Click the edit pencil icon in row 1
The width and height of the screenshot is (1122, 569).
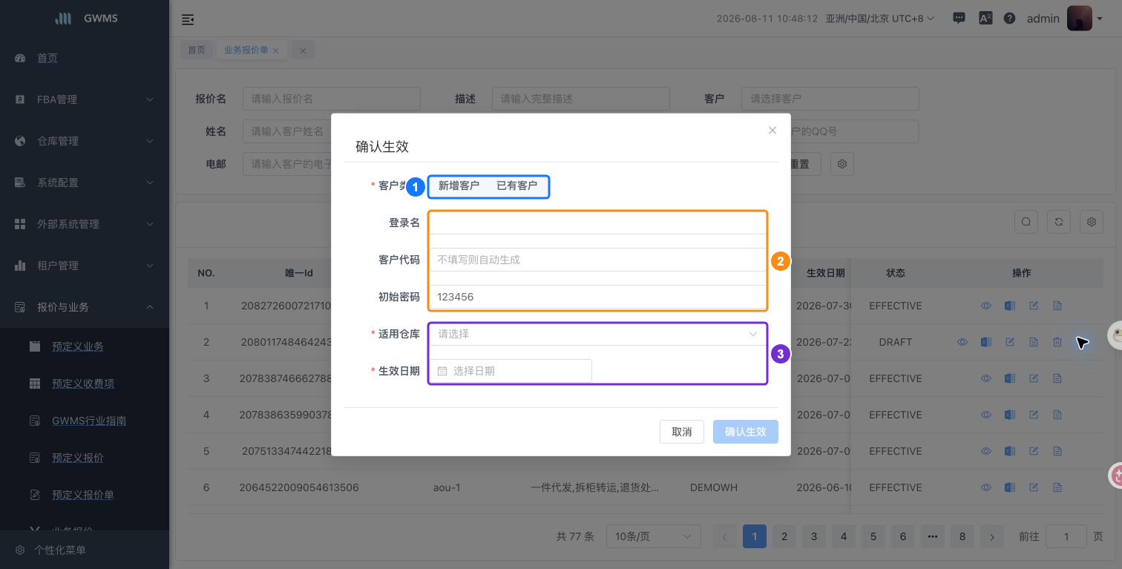(x=1034, y=306)
